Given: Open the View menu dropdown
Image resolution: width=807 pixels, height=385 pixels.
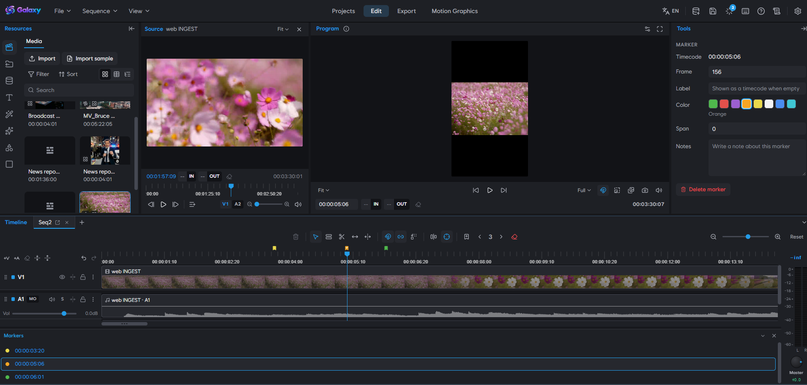Looking at the screenshot, I should click(x=139, y=11).
